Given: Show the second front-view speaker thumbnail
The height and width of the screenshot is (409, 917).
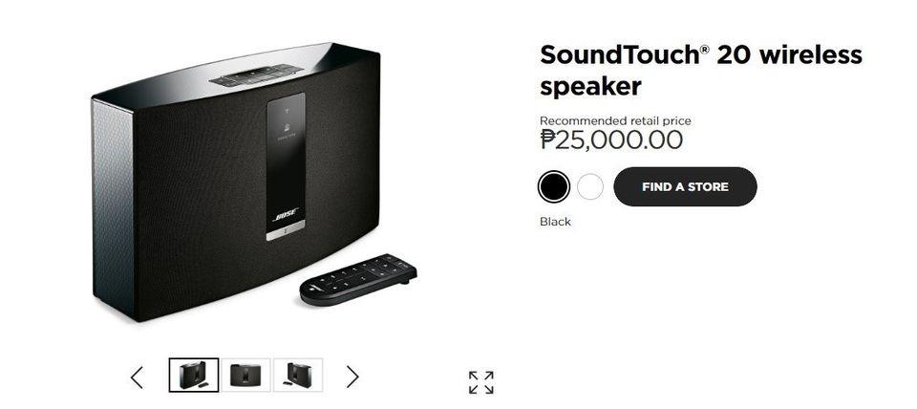Looking at the screenshot, I should pyautogui.click(x=250, y=376).
